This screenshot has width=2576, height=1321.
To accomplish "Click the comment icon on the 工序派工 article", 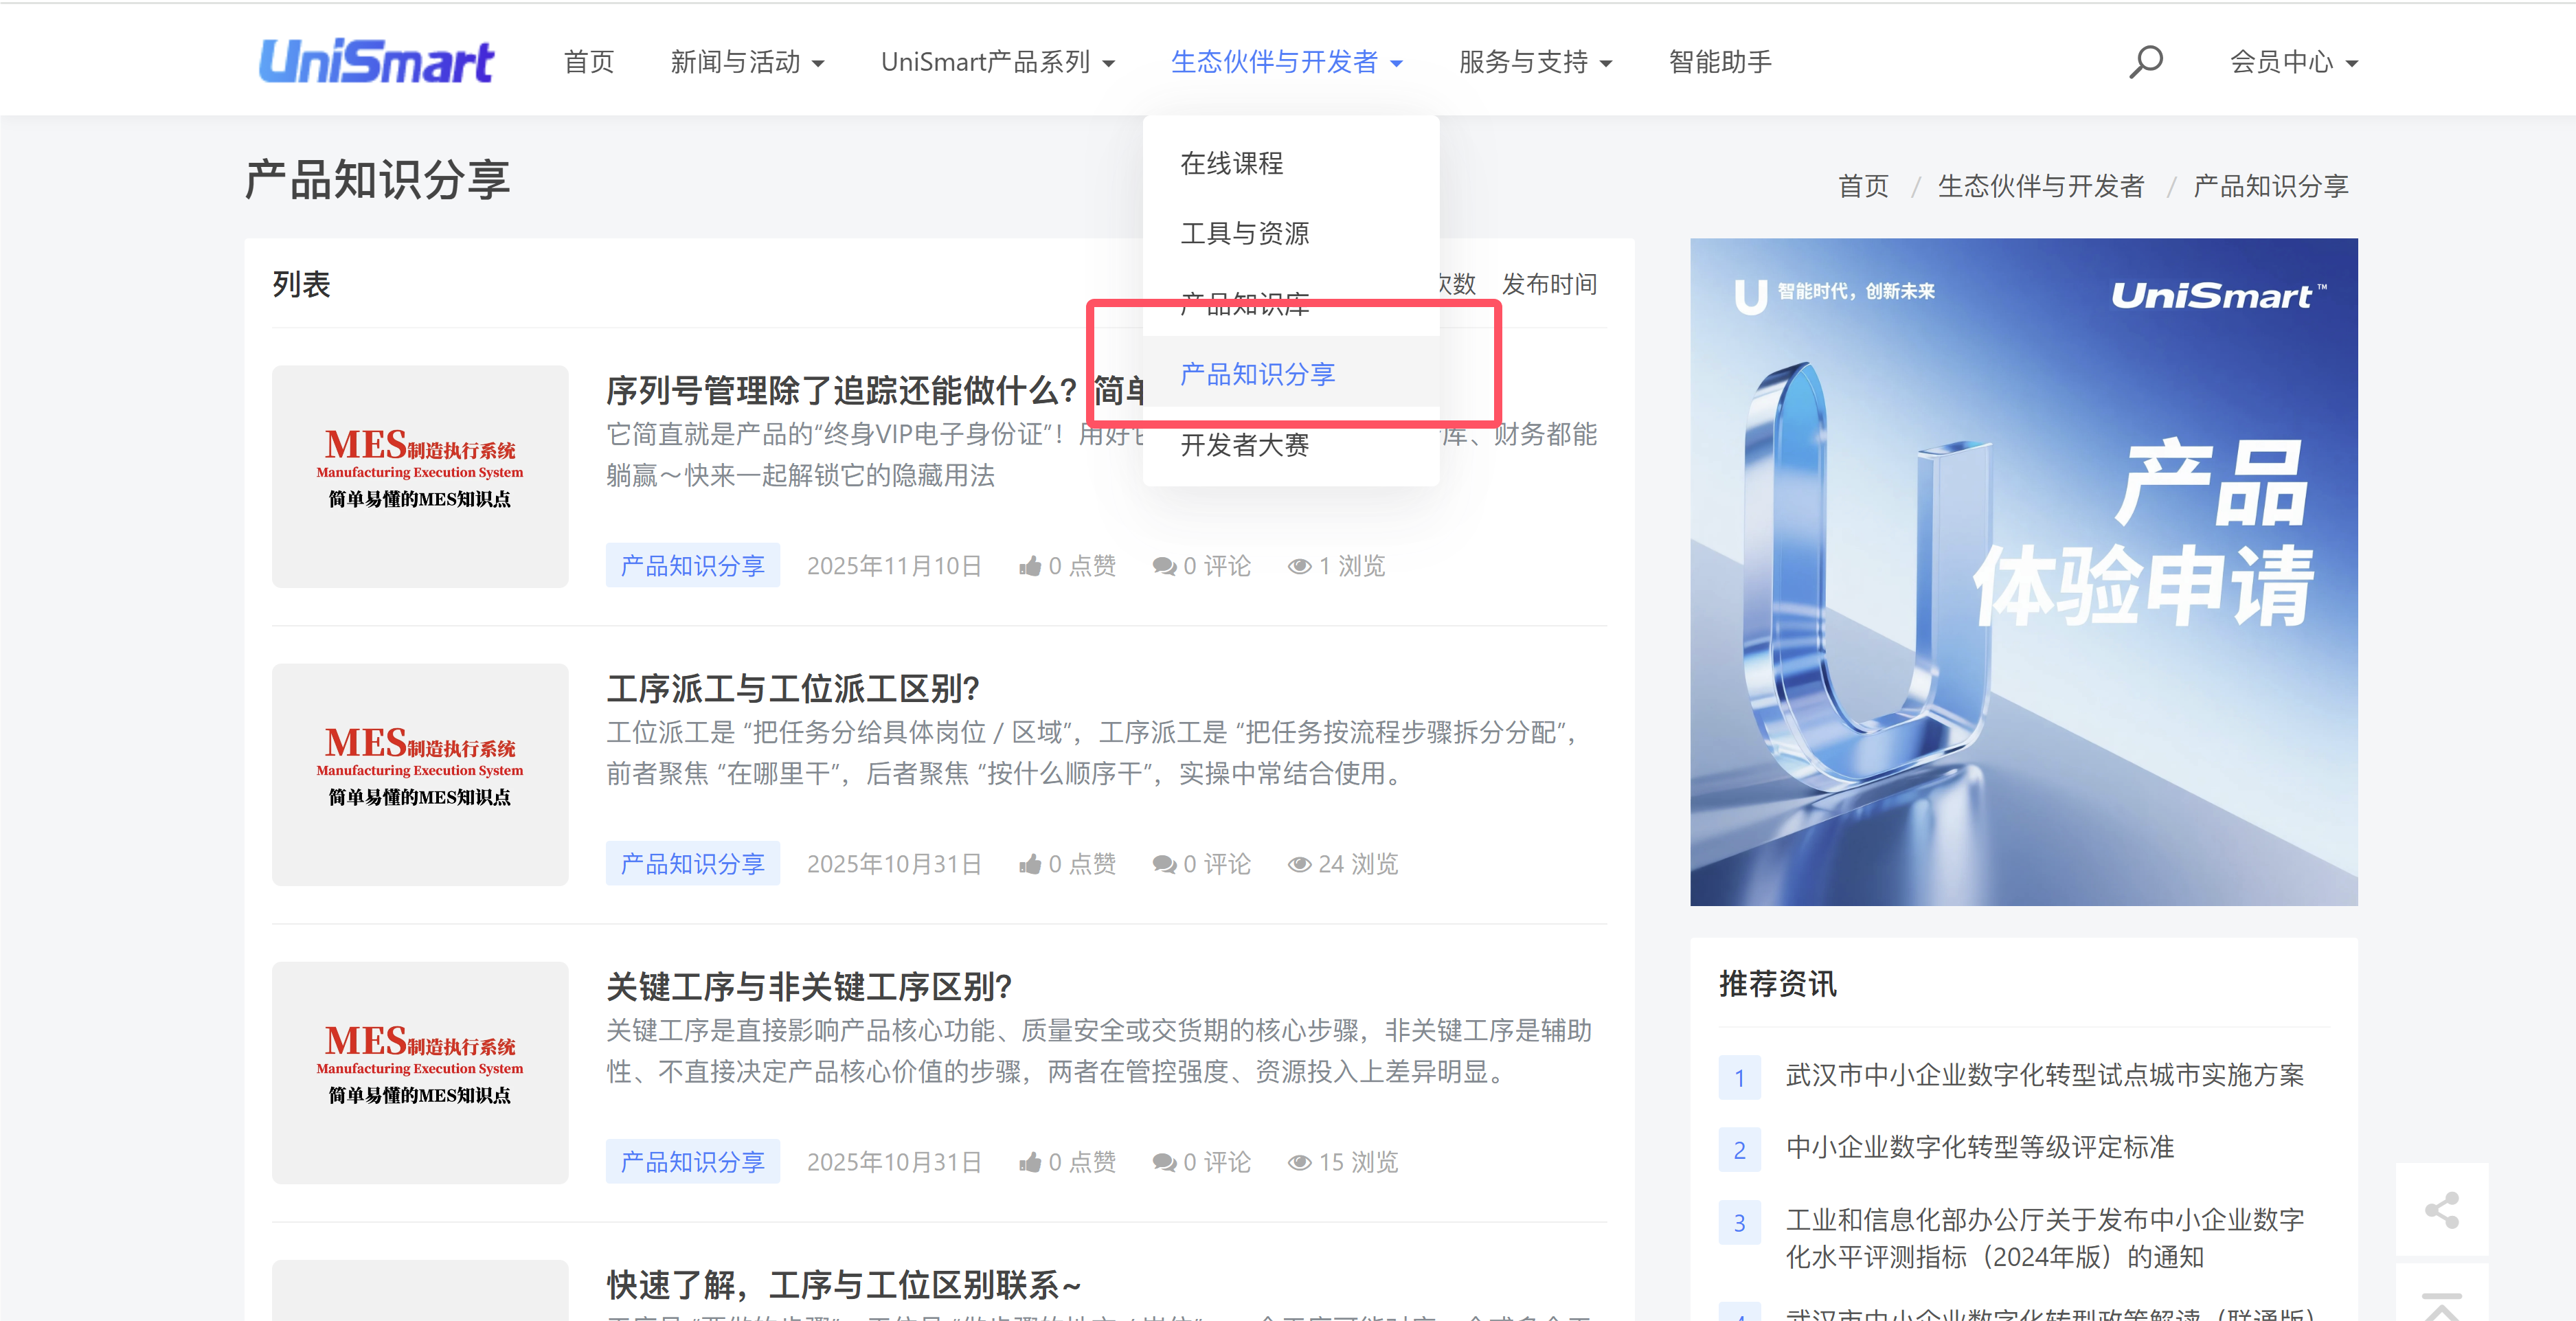I will 1163,864.
